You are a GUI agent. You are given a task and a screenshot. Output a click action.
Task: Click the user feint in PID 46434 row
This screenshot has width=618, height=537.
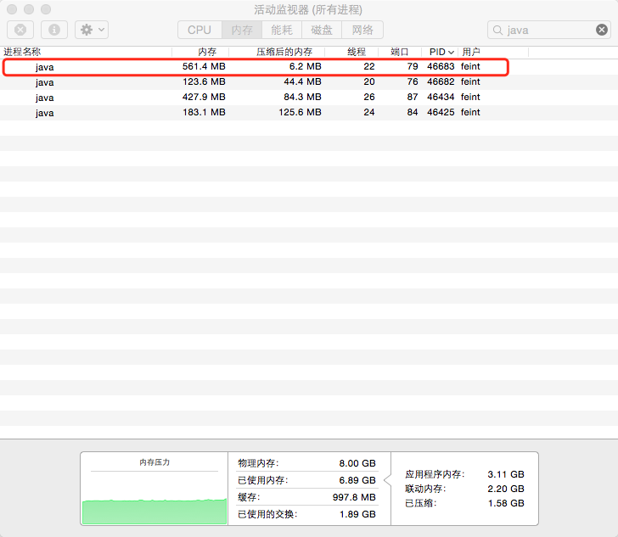coord(470,98)
